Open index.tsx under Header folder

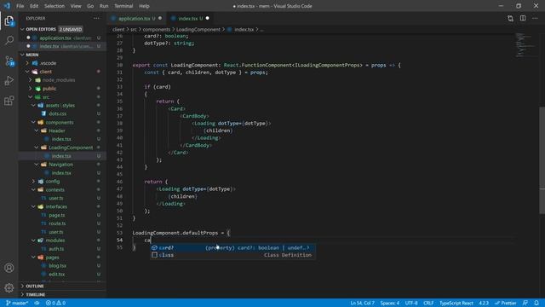coord(61,139)
